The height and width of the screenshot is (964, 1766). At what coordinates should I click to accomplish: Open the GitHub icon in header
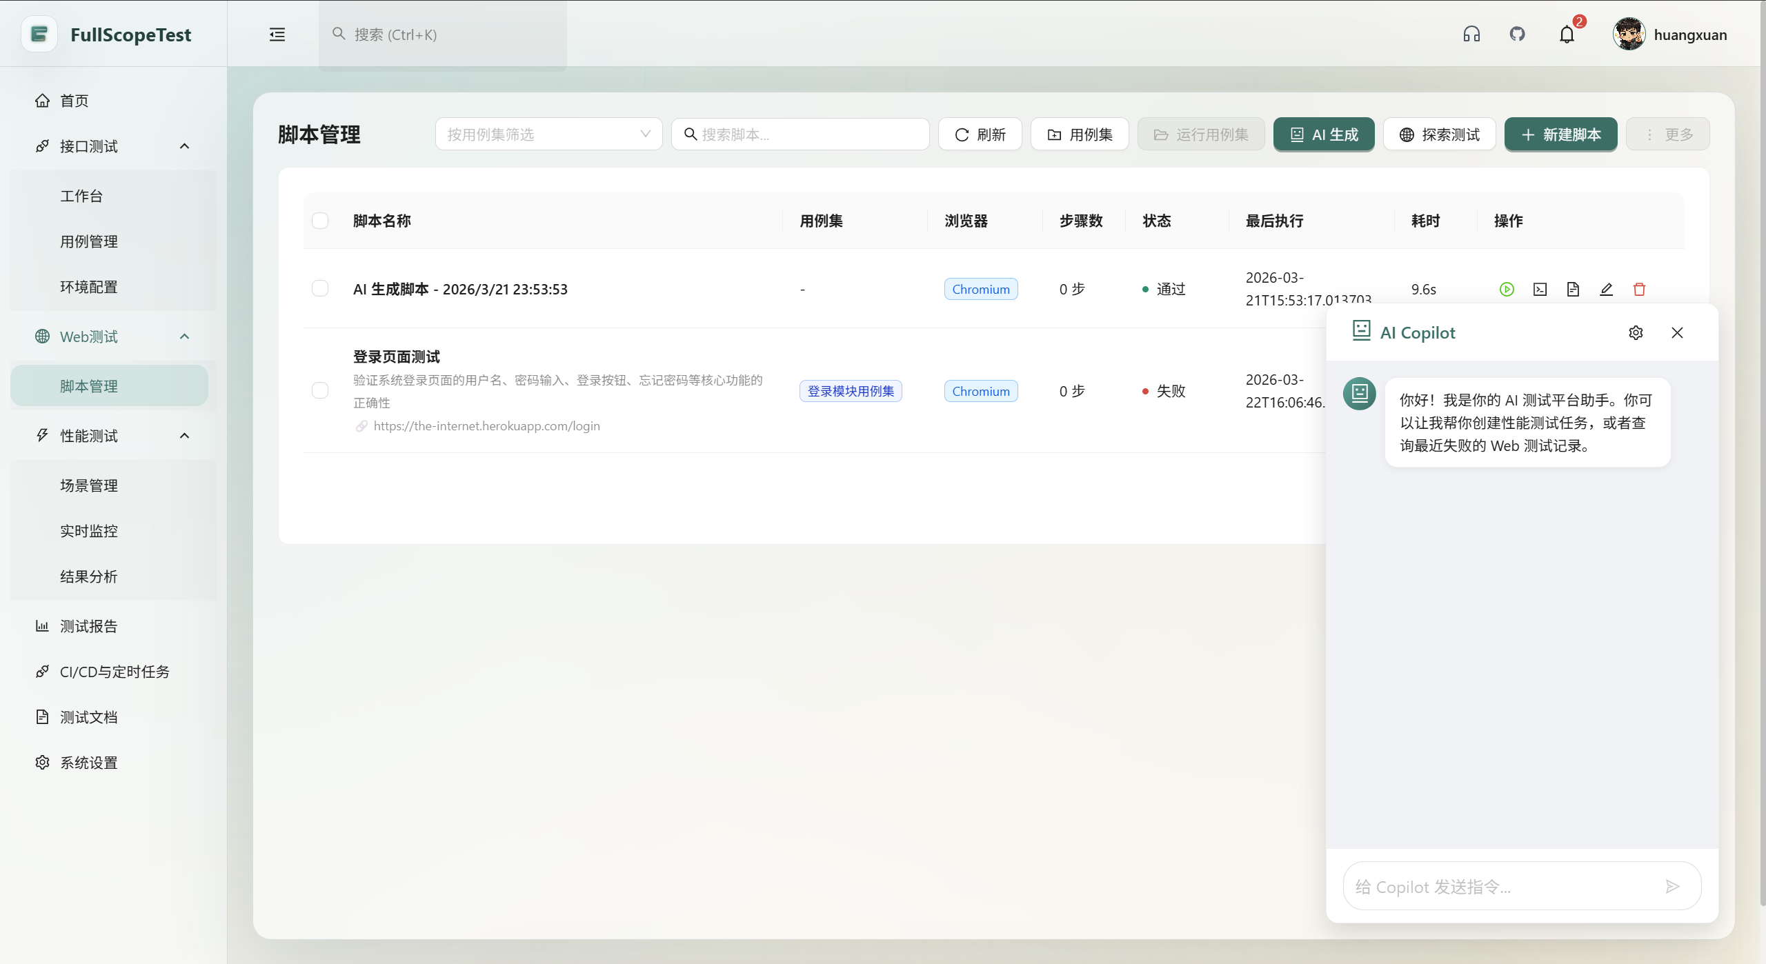coord(1517,34)
